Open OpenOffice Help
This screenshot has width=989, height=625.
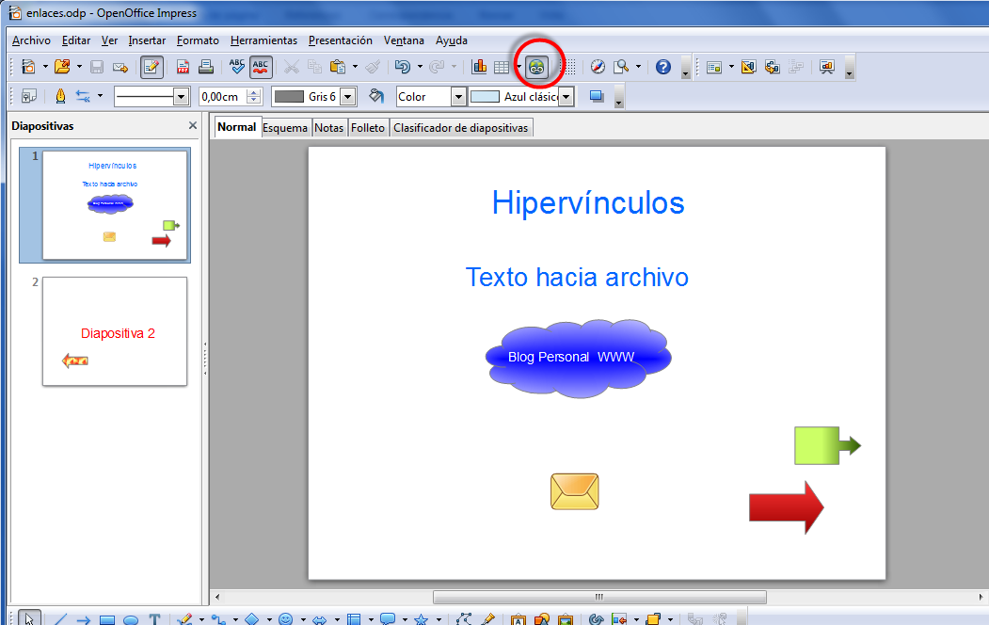tap(662, 67)
